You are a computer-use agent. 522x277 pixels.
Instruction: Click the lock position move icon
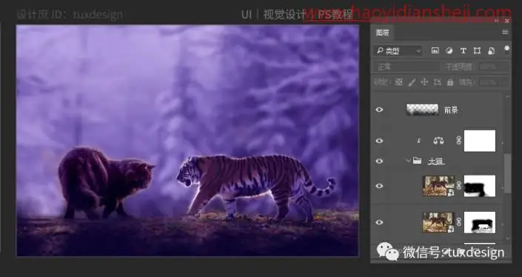(424, 82)
